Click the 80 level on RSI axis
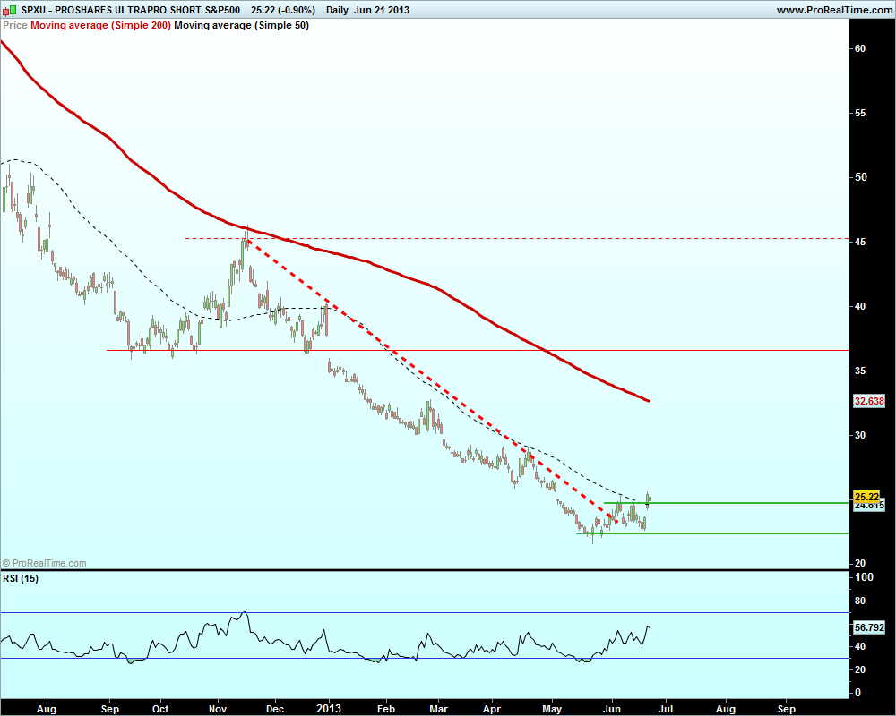This screenshot has width=896, height=716. coord(859,601)
